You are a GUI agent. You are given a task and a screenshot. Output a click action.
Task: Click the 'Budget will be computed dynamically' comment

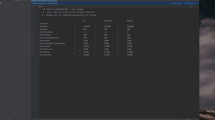click(x=68, y=15)
